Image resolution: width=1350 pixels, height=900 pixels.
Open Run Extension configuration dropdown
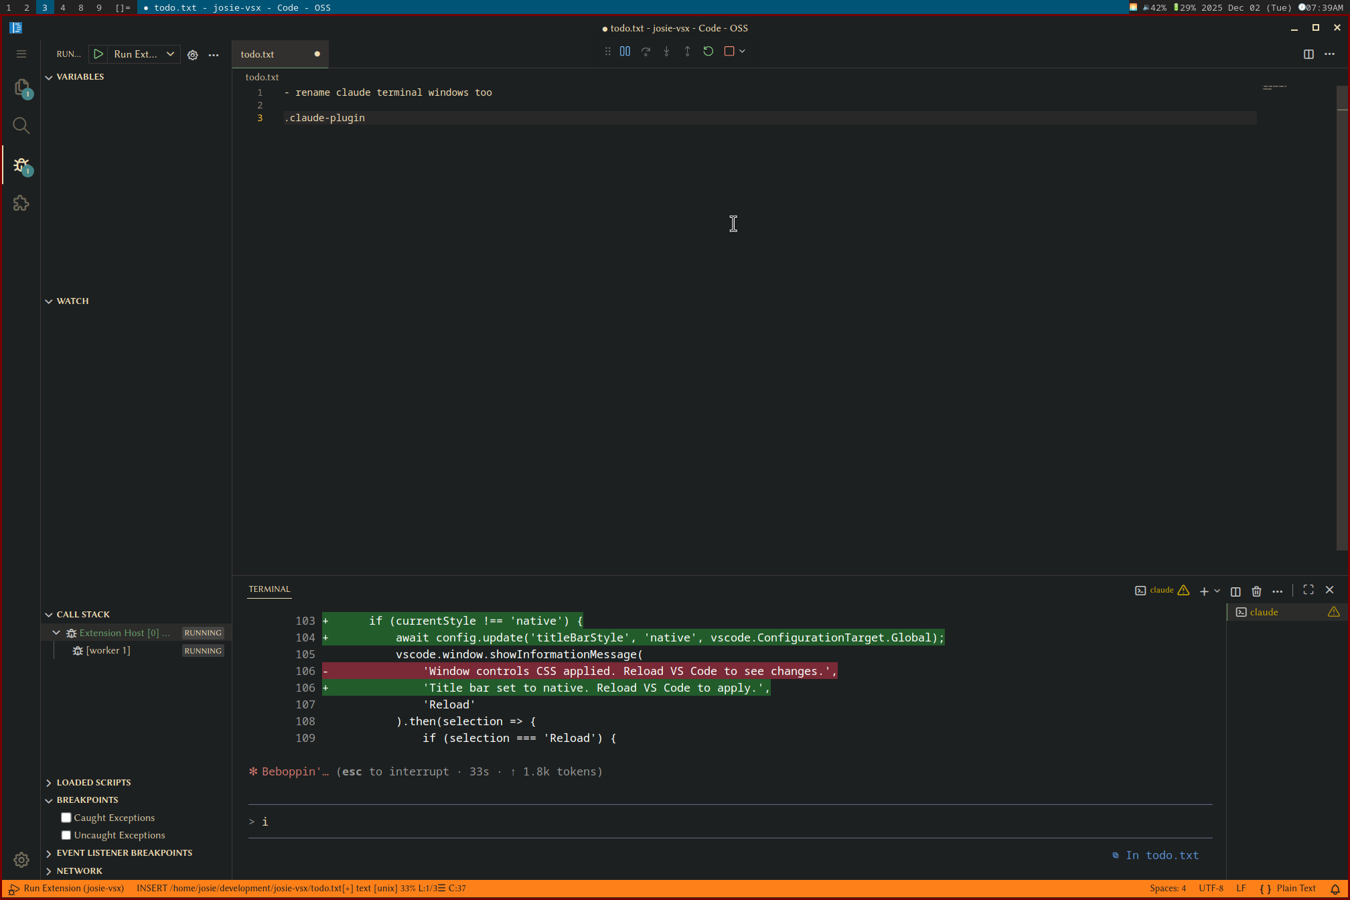[170, 54]
